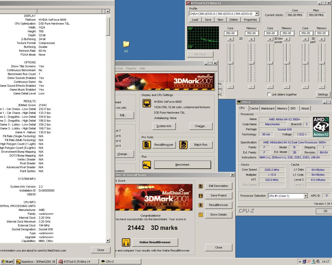Image resolution: width=332 pixels, height=265 pixels.
Task: Open profile Properties in ATITool
Action: [x=251, y=20]
